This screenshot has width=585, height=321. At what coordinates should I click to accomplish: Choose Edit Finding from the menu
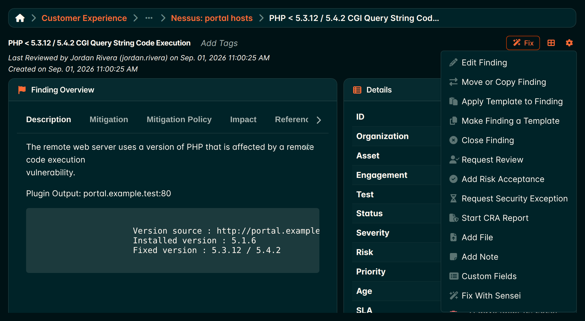(x=484, y=63)
